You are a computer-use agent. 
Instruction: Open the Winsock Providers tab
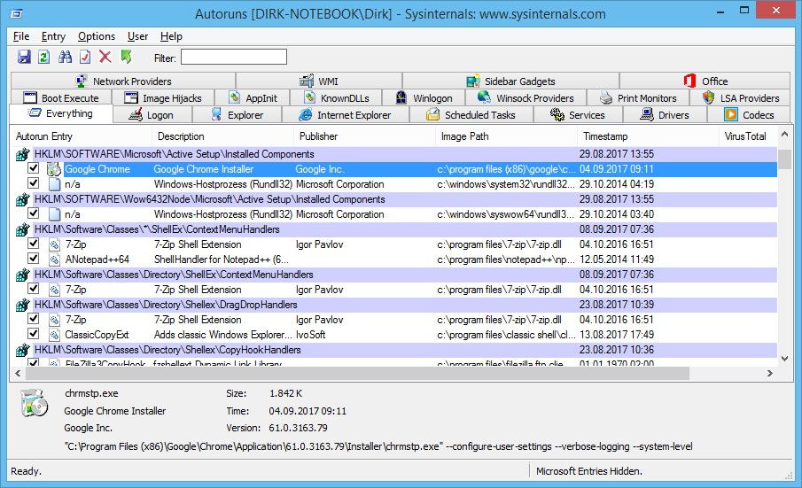(526, 98)
